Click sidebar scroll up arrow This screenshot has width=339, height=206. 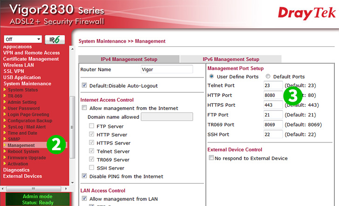[x=73, y=49]
